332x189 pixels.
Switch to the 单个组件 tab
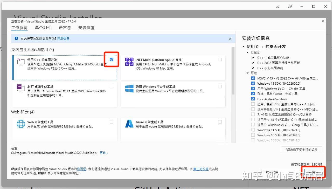tap(43, 28)
